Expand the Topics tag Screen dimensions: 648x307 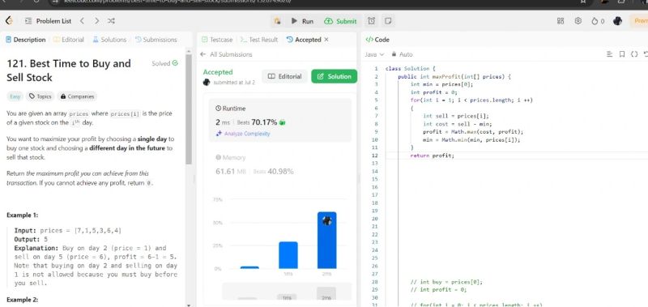pyautogui.click(x=40, y=96)
